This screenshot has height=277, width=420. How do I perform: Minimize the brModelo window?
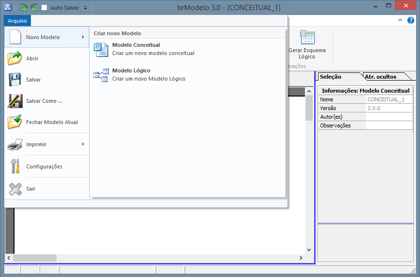376,6
